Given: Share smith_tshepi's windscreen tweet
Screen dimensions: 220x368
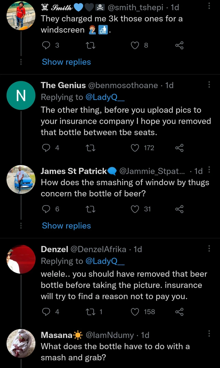Looking at the screenshot, I should [x=179, y=45].
